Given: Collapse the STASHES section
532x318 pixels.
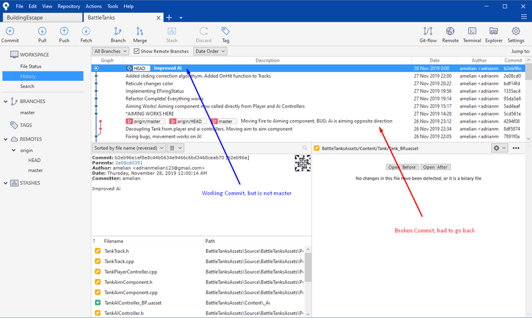Looking at the screenshot, I should [6, 183].
